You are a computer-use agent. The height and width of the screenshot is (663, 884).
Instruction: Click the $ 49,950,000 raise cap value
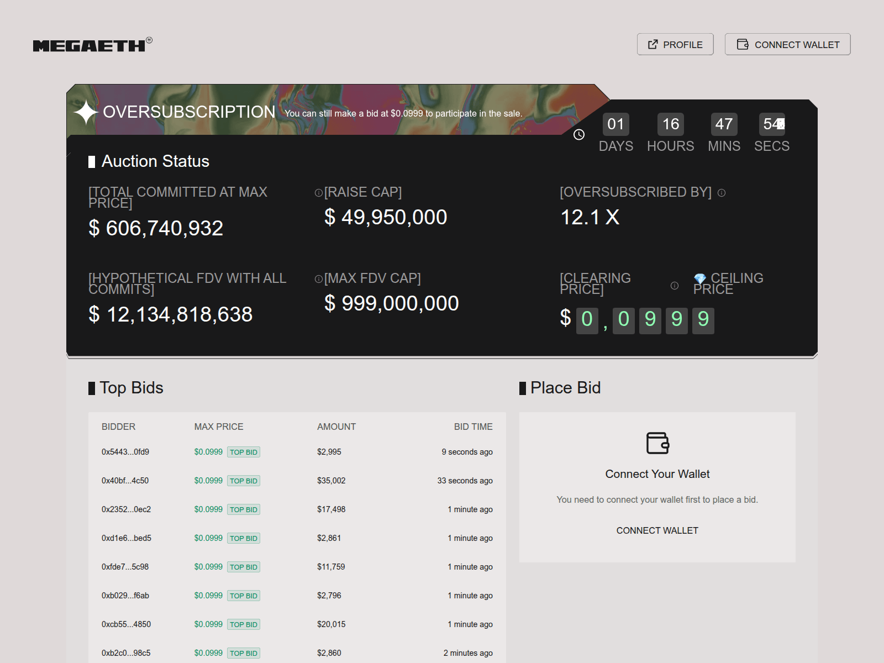pos(386,217)
